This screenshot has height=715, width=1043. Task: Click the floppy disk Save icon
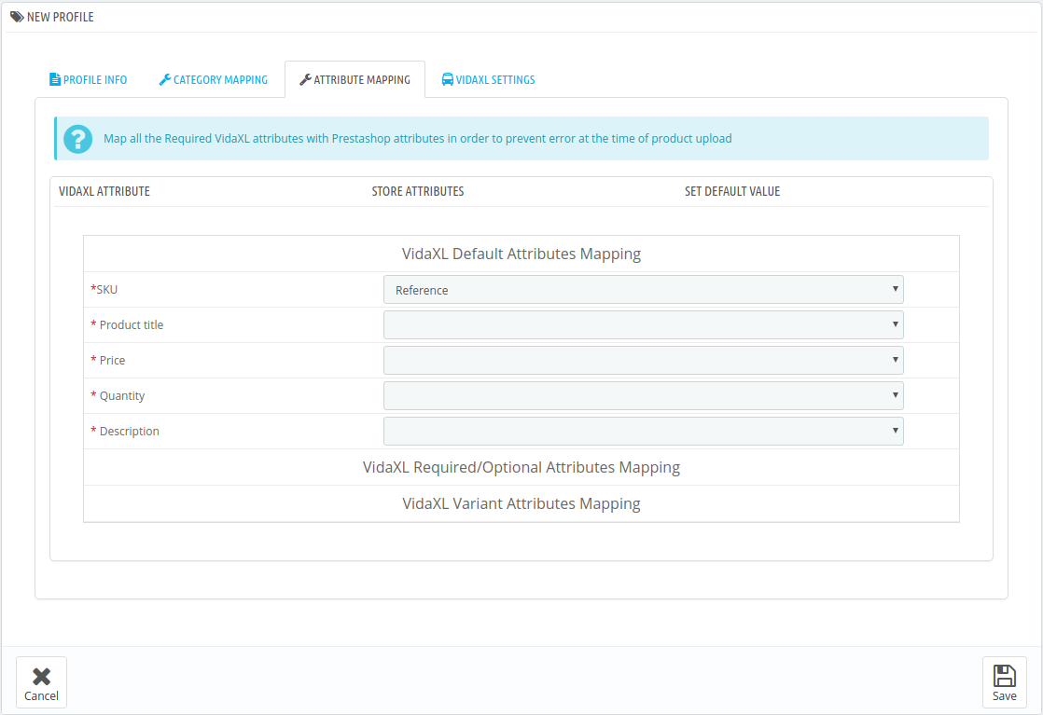tap(1005, 676)
